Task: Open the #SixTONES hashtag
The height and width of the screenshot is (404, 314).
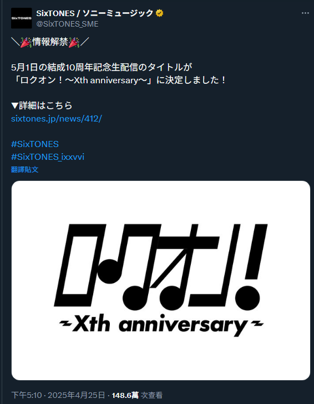Action: click(35, 144)
